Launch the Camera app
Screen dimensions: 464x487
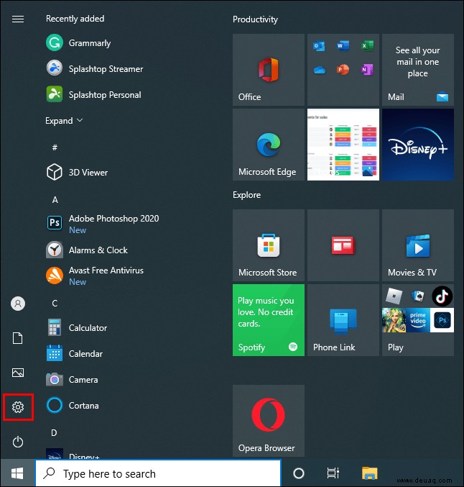tap(72, 379)
